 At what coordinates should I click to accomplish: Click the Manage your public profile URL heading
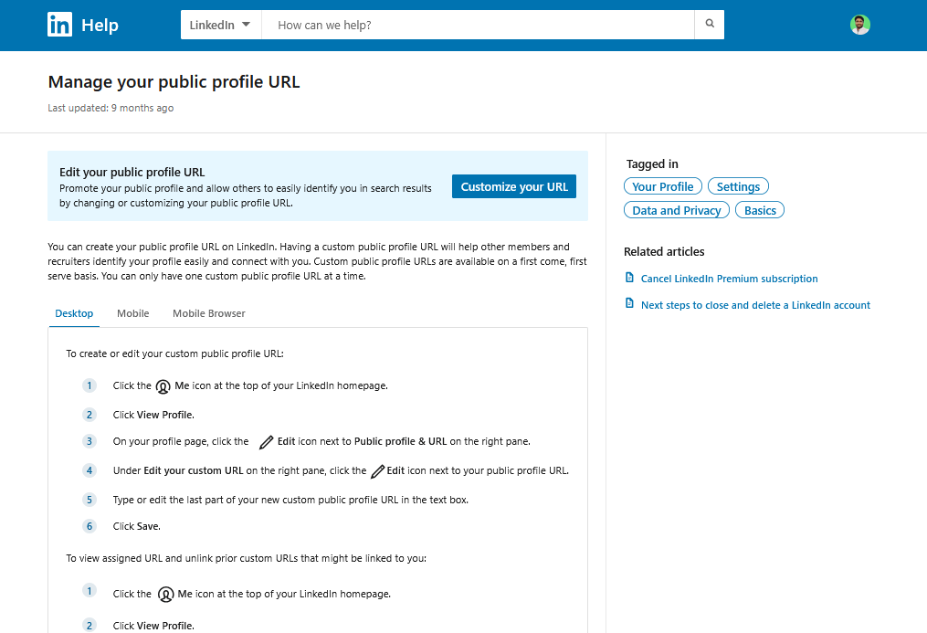(174, 81)
